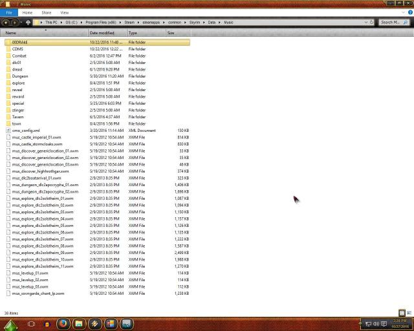This screenshot has width=414, height=331.
Task: Open the Start menu green gem
Action: pyautogui.click(x=10, y=325)
